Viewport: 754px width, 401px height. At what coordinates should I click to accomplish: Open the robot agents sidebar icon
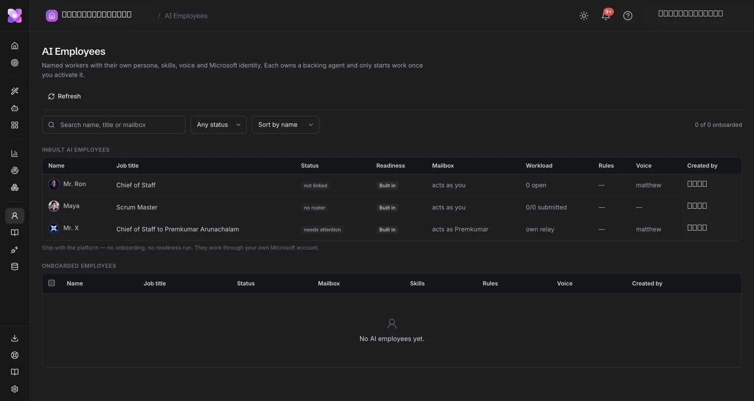coord(14,108)
